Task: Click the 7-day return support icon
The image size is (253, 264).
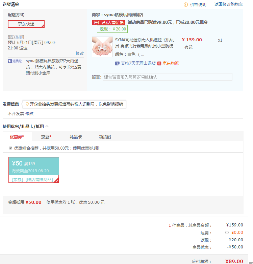Action: [117, 64]
